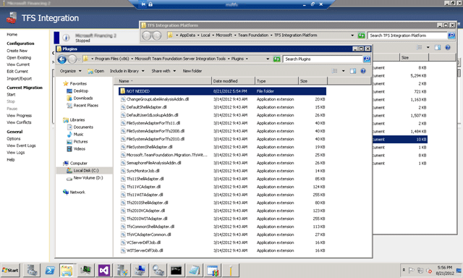
Task: Click search icon in Search Plugins box
Action: pyautogui.click(x=367, y=59)
